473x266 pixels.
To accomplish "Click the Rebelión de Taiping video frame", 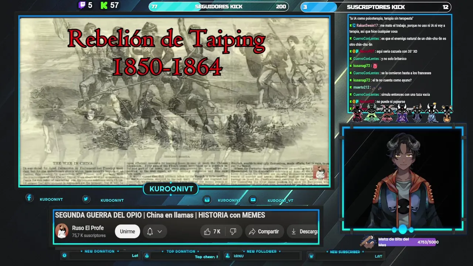I will click(x=174, y=101).
